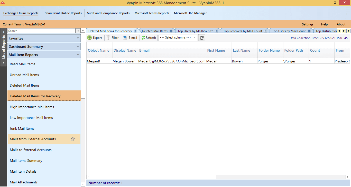Expand the Dashboard Summary section

click(x=44, y=46)
